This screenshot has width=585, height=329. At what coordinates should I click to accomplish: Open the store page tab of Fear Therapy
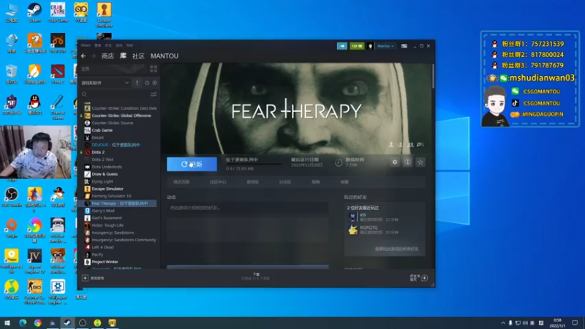pos(181,182)
